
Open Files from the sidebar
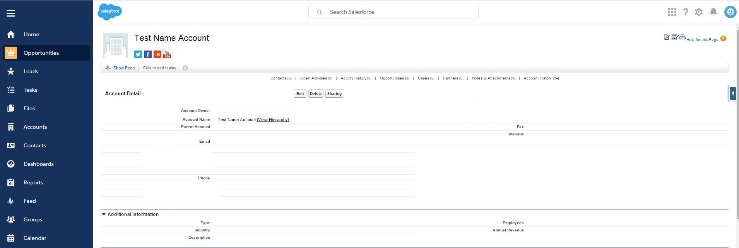click(46, 108)
